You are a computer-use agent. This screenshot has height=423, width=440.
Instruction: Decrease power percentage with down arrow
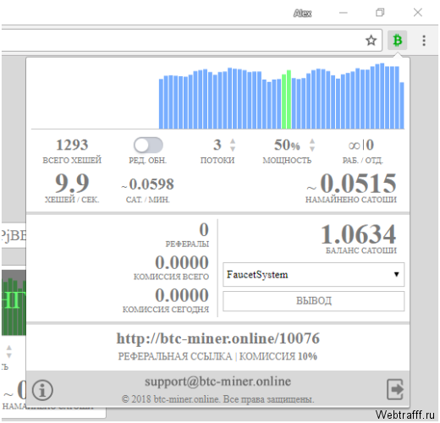312,149
